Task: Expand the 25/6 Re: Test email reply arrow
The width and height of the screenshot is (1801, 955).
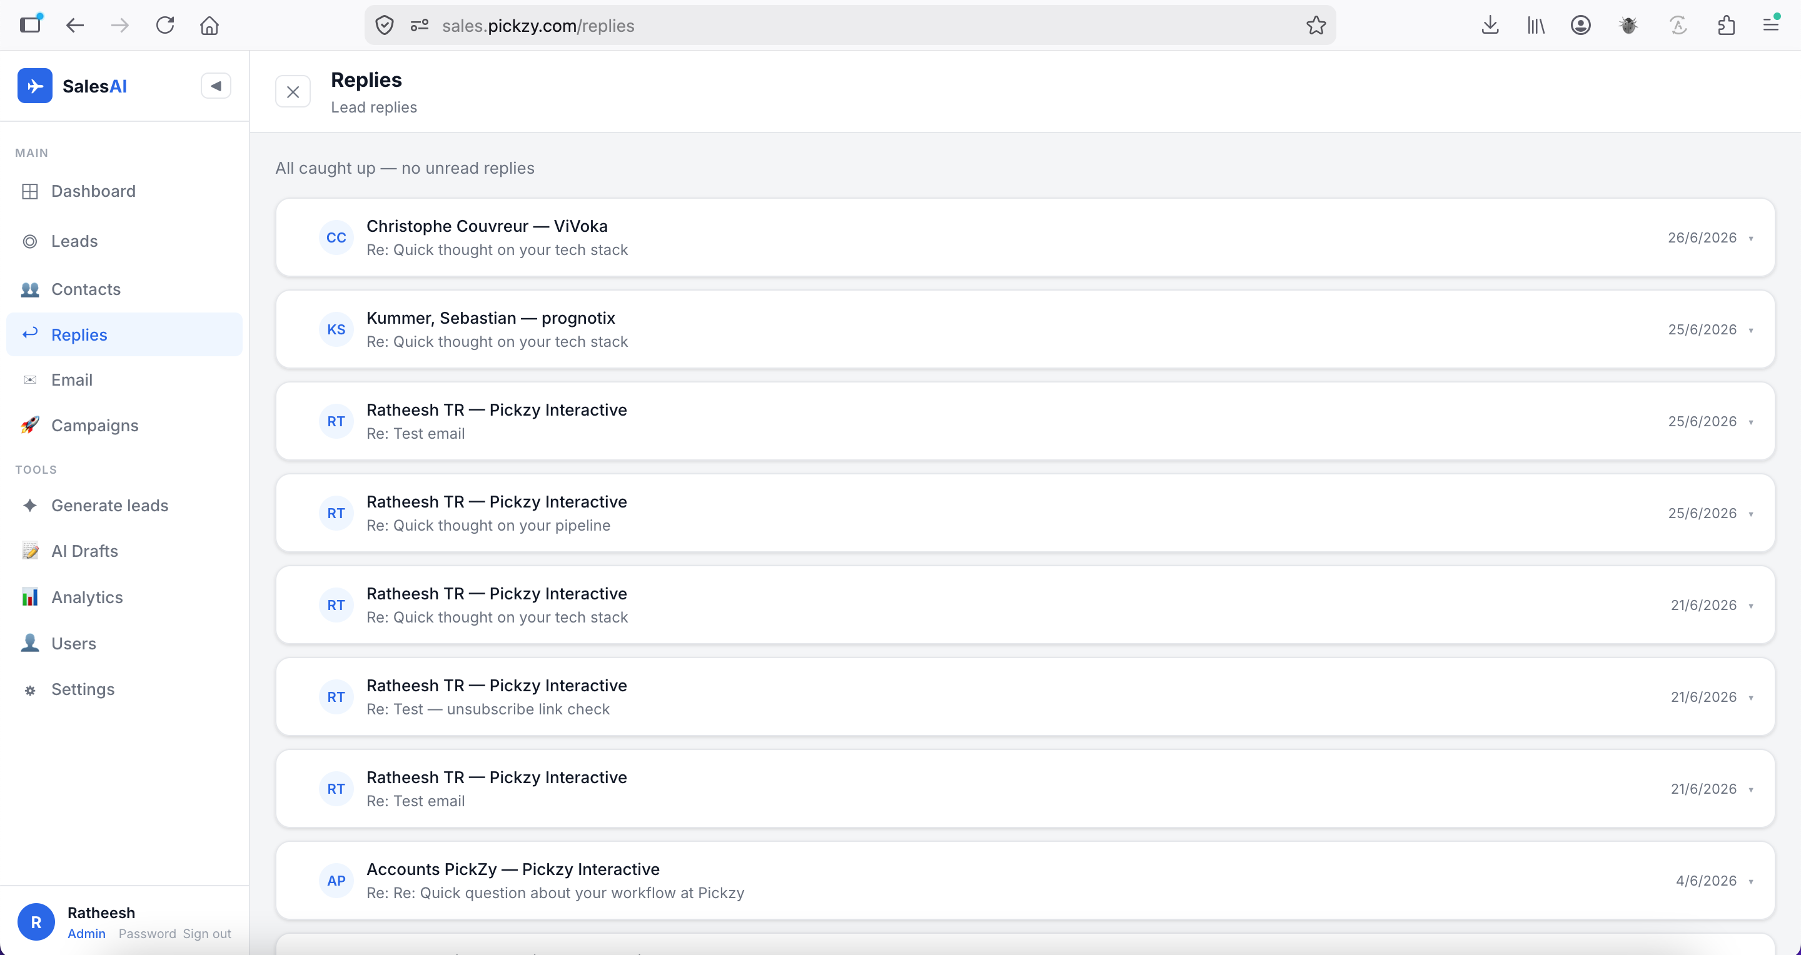Action: 1752,422
